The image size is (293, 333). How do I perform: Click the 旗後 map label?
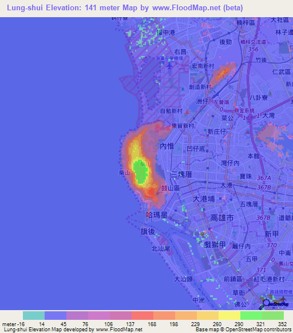pos(148,232)
